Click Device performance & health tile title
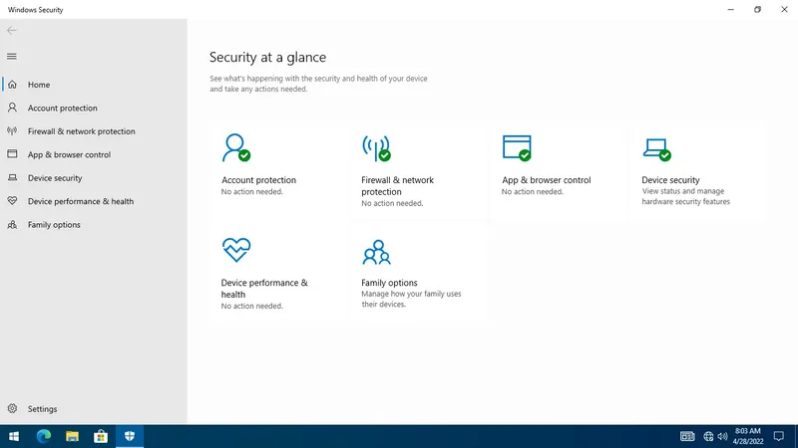The height and width of the screenshot is (448, 798). click(x=264, y=288)
